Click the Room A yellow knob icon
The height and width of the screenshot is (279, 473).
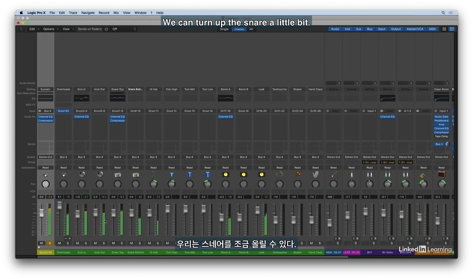225,175
